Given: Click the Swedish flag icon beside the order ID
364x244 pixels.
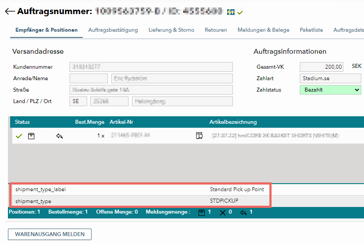Looking at the screenshot, I should (x=231, y=12).
